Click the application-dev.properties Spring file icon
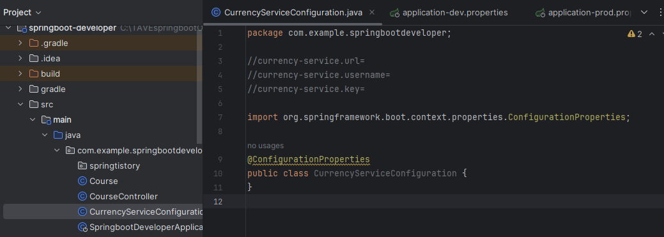This screenshot has width=664, height=237. 395,13
